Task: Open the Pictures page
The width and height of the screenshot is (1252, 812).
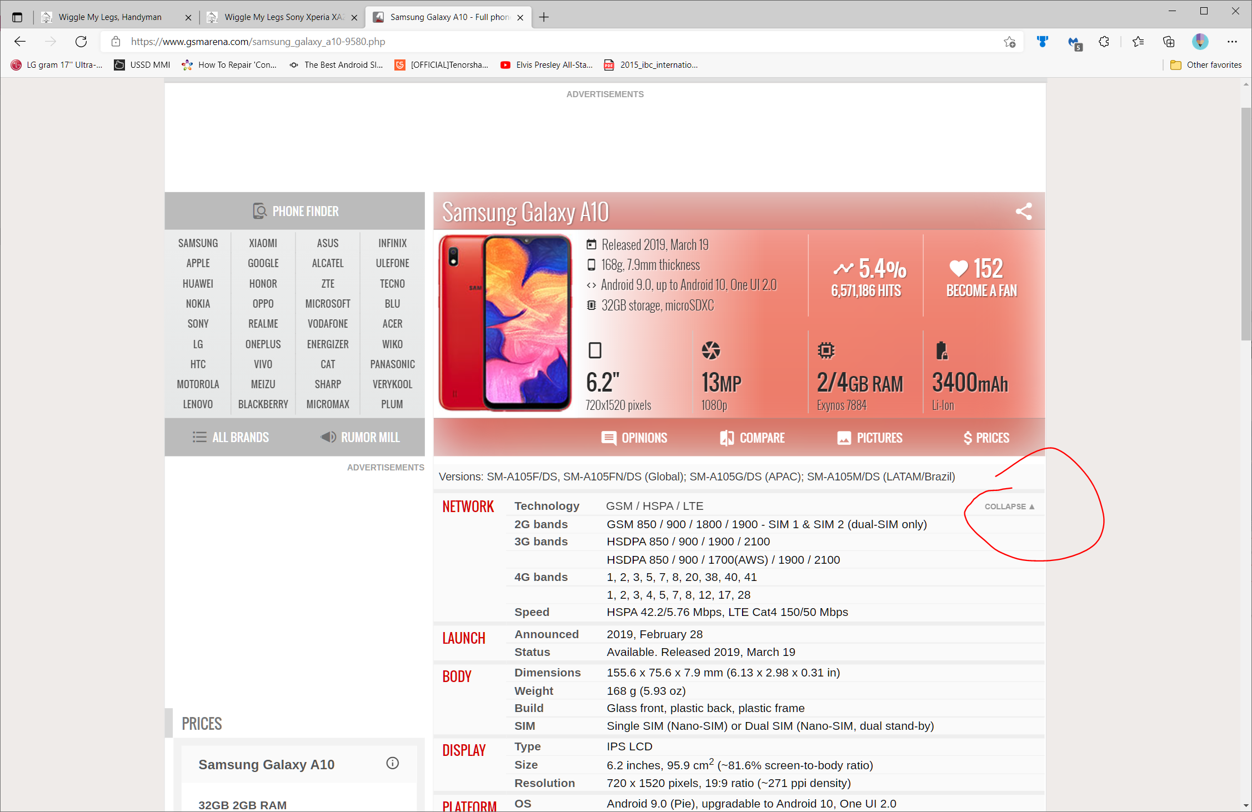Action: click(x=870, y=438)
